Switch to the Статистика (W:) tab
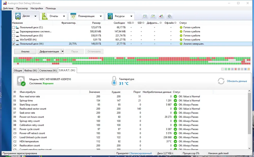The width and height of the screenshot is (254, 157). (48, 70)
